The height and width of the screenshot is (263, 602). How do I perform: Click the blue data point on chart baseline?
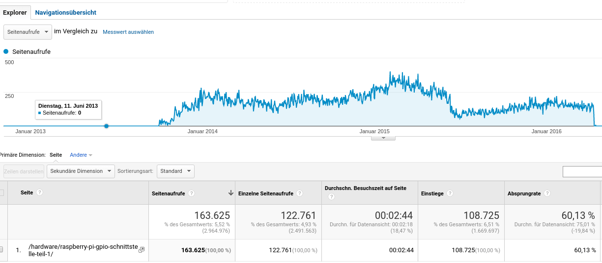[106, 126]
